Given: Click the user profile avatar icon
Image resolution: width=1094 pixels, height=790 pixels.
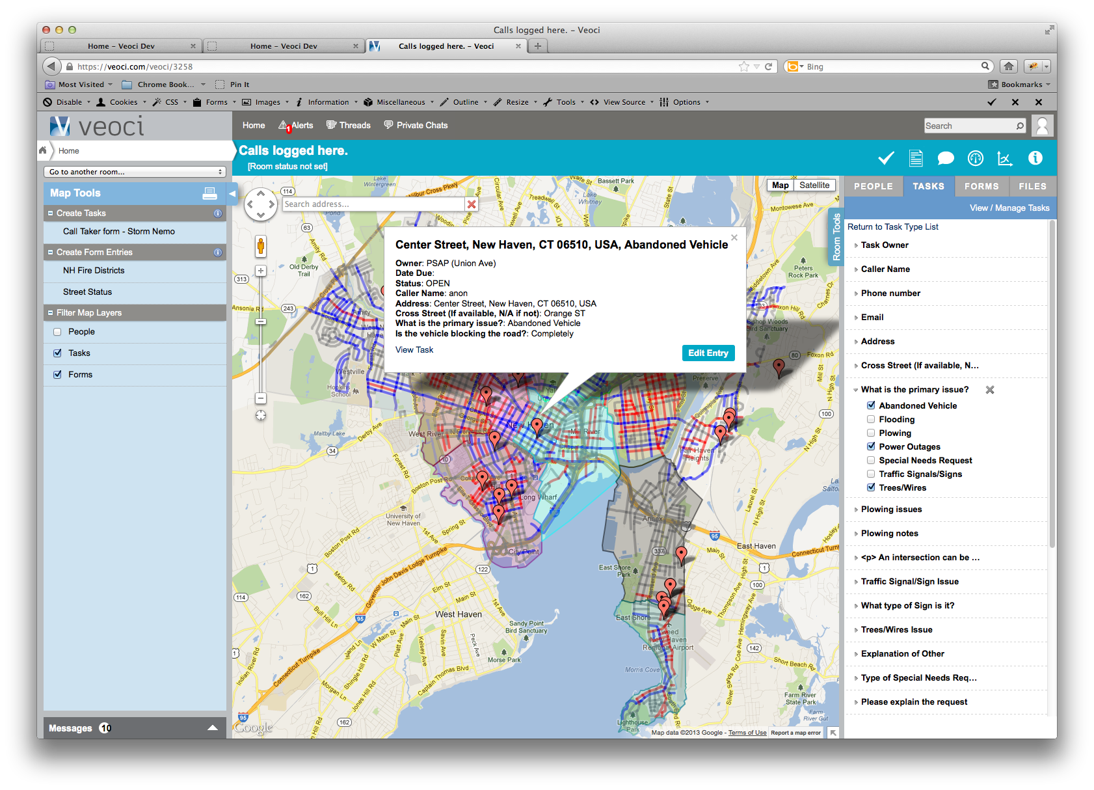Looking at the screenshot, I should [1042, 126].
